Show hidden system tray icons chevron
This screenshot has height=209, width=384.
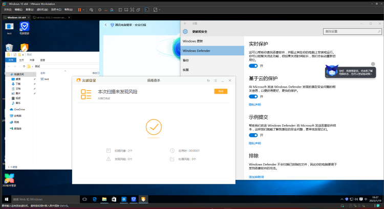point(342,199)
